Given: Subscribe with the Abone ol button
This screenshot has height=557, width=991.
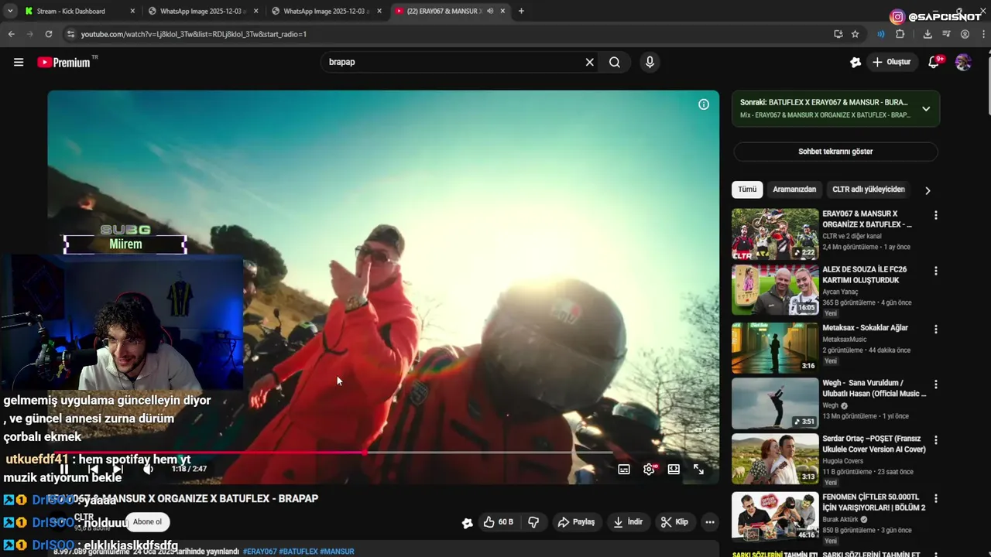Looking at the screenshot, I should click(147, 522).
